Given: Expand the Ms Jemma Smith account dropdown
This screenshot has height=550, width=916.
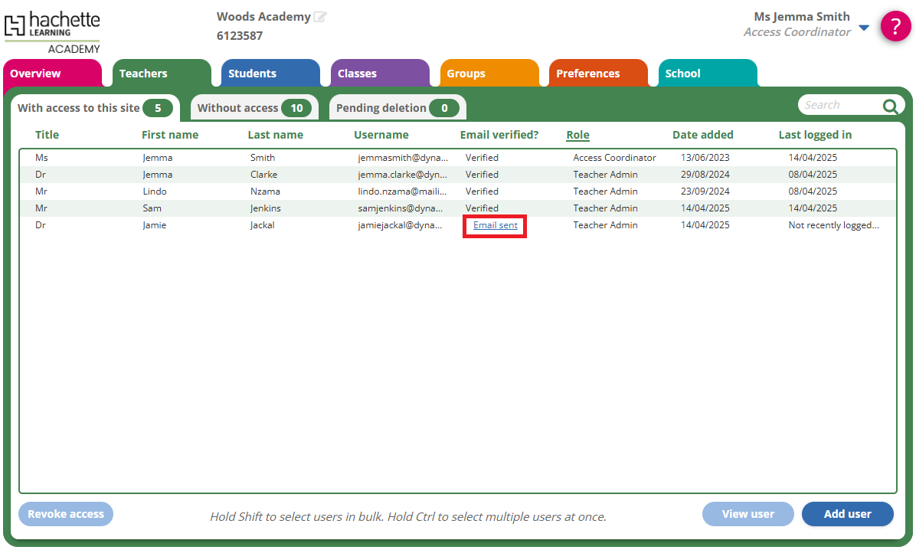Looking at the screenshot, I should coord(864,28).
